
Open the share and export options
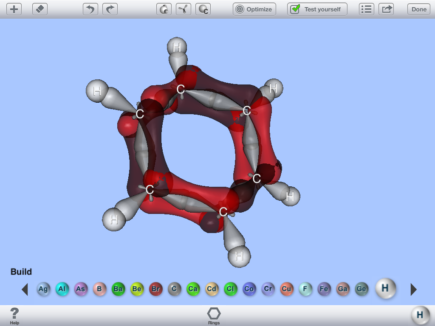(386, 9)
